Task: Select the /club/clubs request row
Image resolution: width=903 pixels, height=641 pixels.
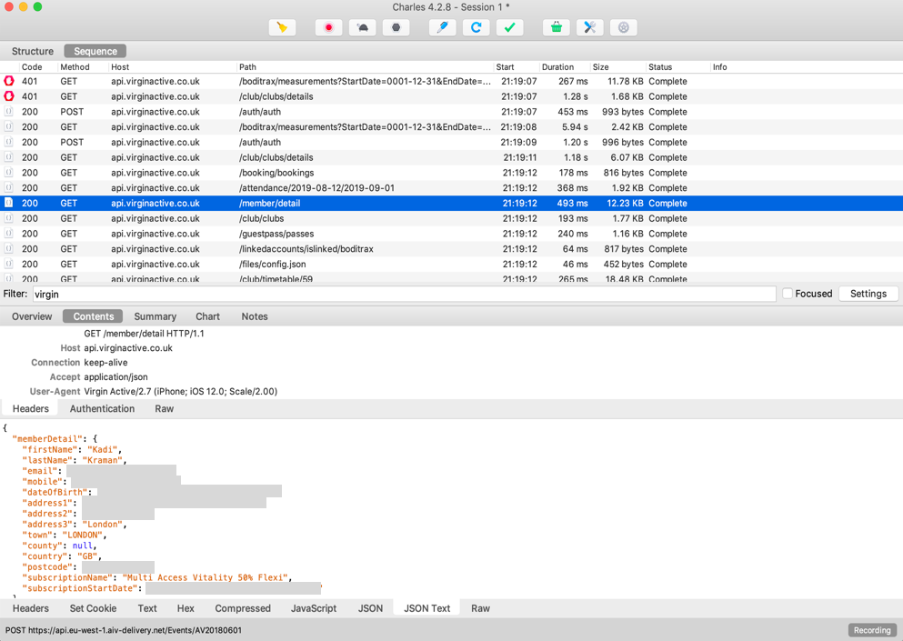Action: (451, 218)
